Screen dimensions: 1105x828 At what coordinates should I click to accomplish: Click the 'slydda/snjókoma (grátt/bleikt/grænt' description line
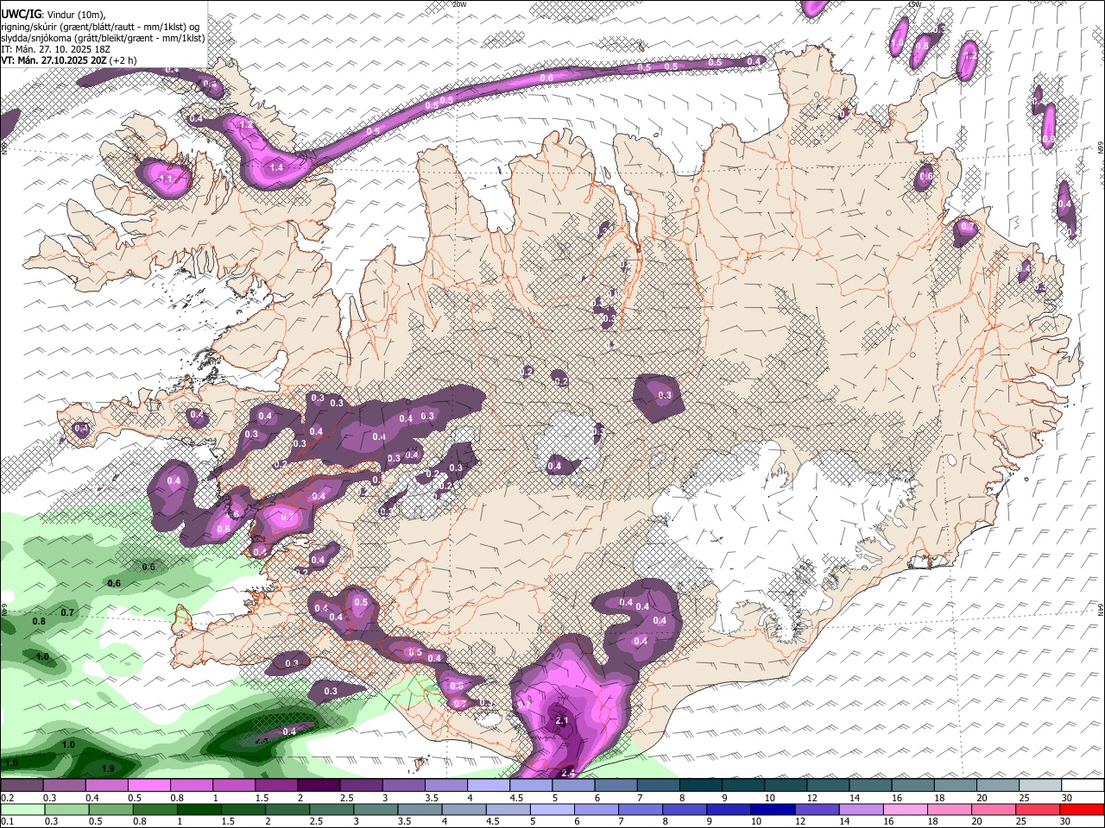[103, 38]
